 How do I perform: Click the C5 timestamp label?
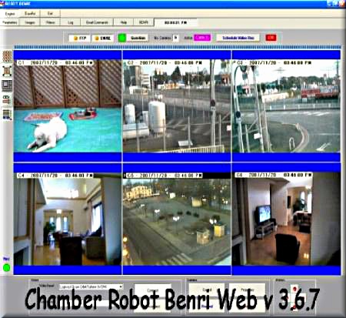pos(165,176)
